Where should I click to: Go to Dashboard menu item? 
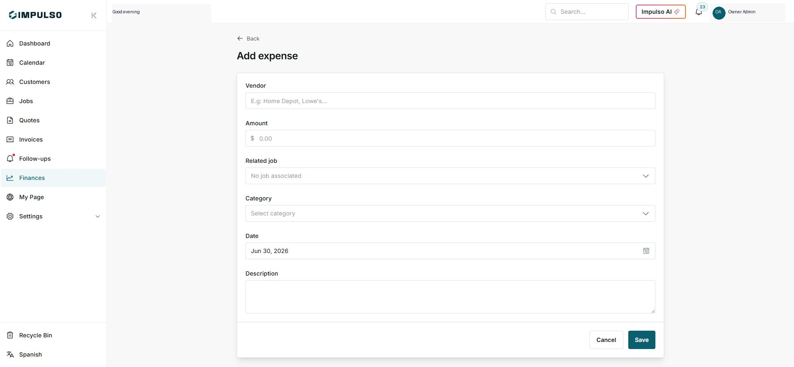tap(53, 43)
